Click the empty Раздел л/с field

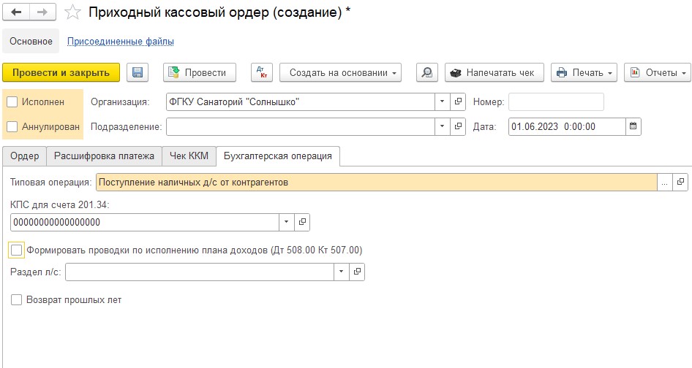click(200, 272)
